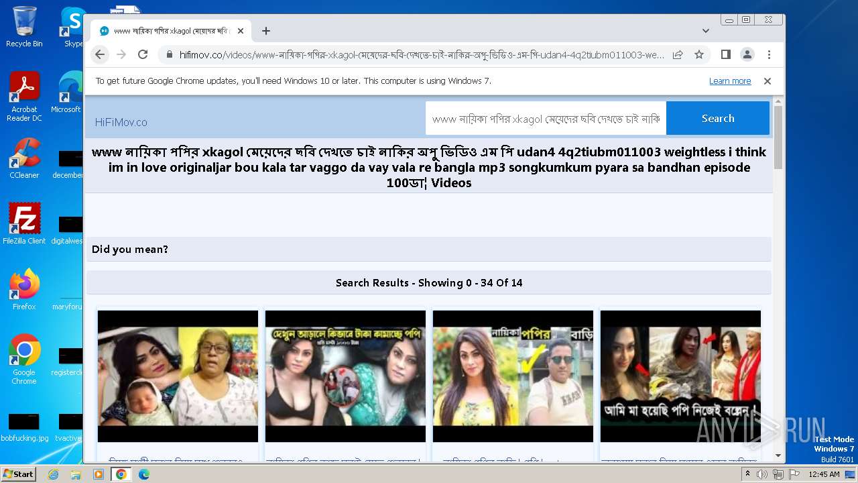Open the first video thumbnail with baby
The height and width of the screenshot is (483, 858).
178,376
